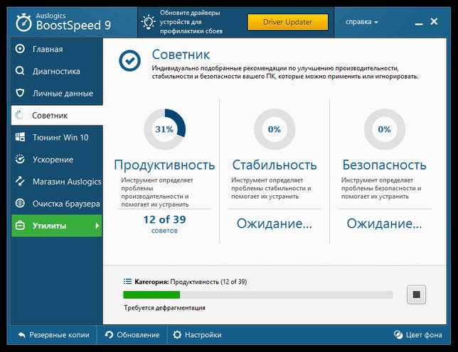This screenshot has width=458, height=352.
Task: Click the Windows logo icon for Тюнинг Win 10
Action: coord(20,137)
